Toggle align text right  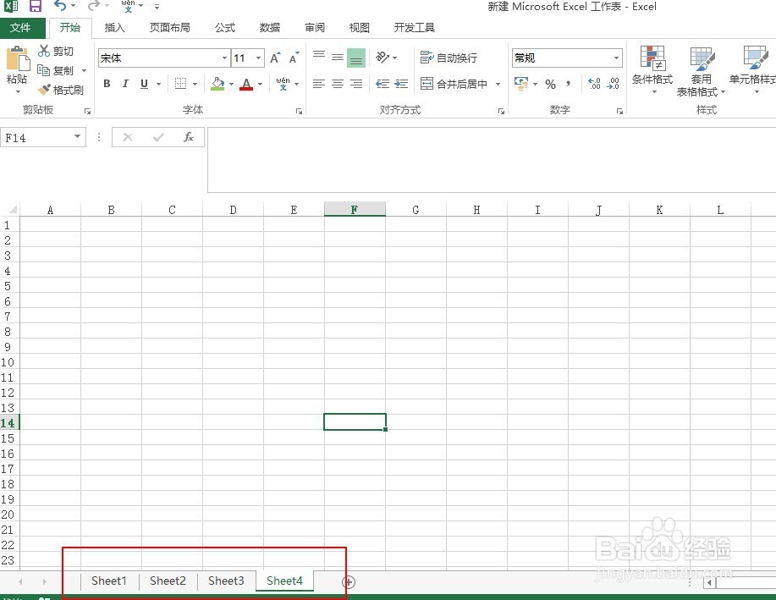(356, 84)
